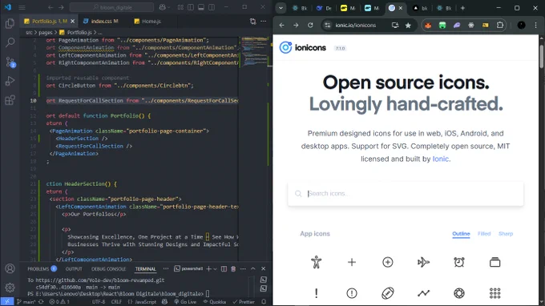Open the remote window indicator in status bar
Image resolution: width=545 pixels, height=306 pixels.
tap(7, 302)
